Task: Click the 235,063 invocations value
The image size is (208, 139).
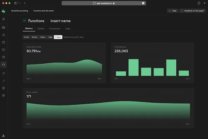Action: point(121,51)
